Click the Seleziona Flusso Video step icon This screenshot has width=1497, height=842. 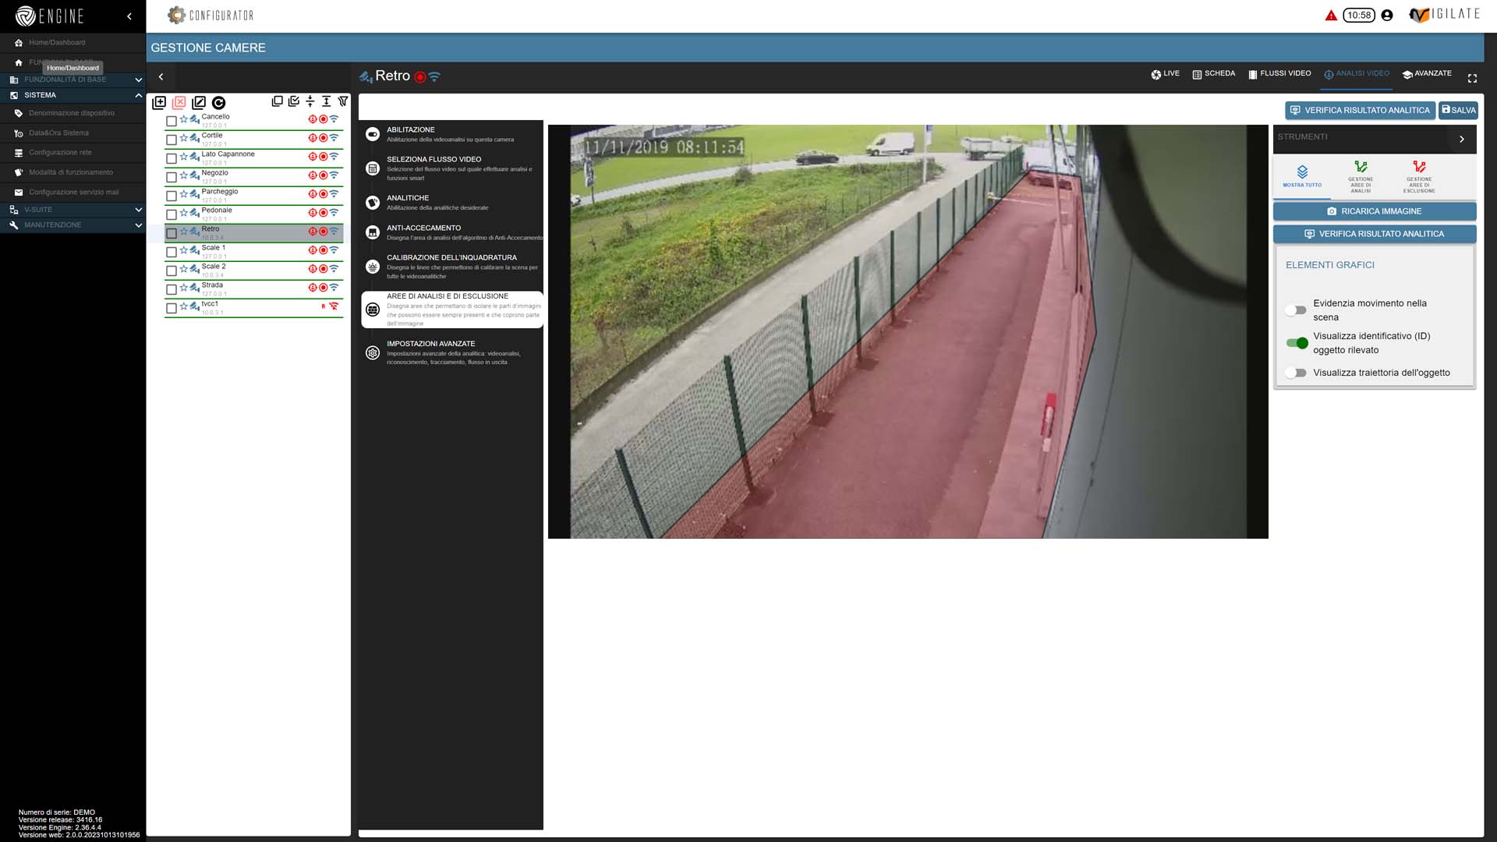coord(373,168)
